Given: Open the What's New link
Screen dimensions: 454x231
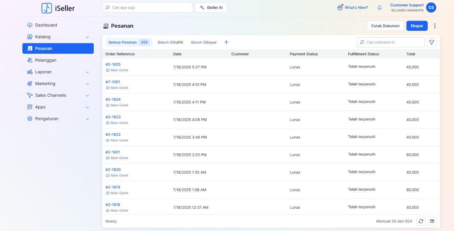Looking at the screenshot, I should [x=356, y=7].
